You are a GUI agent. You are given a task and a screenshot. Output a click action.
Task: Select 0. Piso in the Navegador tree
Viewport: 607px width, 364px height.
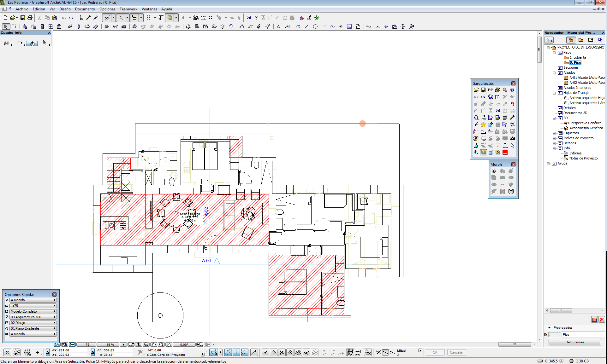[575, 62]
